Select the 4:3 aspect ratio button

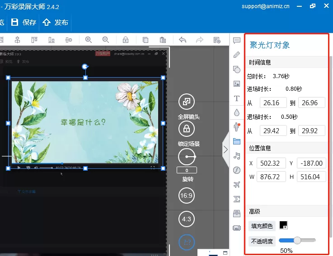coord(187,219)
